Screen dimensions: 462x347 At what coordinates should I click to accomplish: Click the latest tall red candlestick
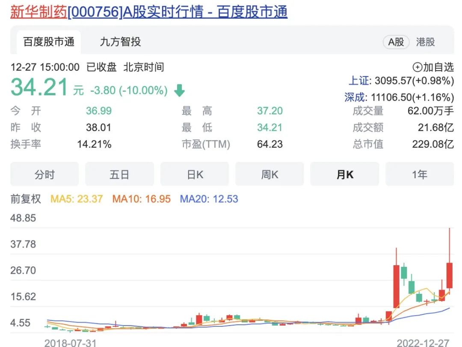tap(449, 275)
